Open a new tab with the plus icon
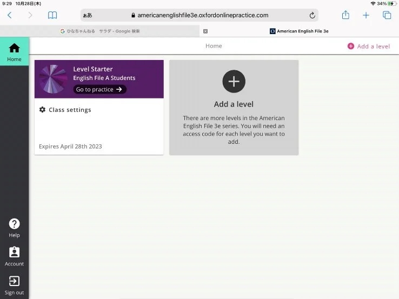The height and width of the screenshot is (299, 399). [x=366, y=15]
